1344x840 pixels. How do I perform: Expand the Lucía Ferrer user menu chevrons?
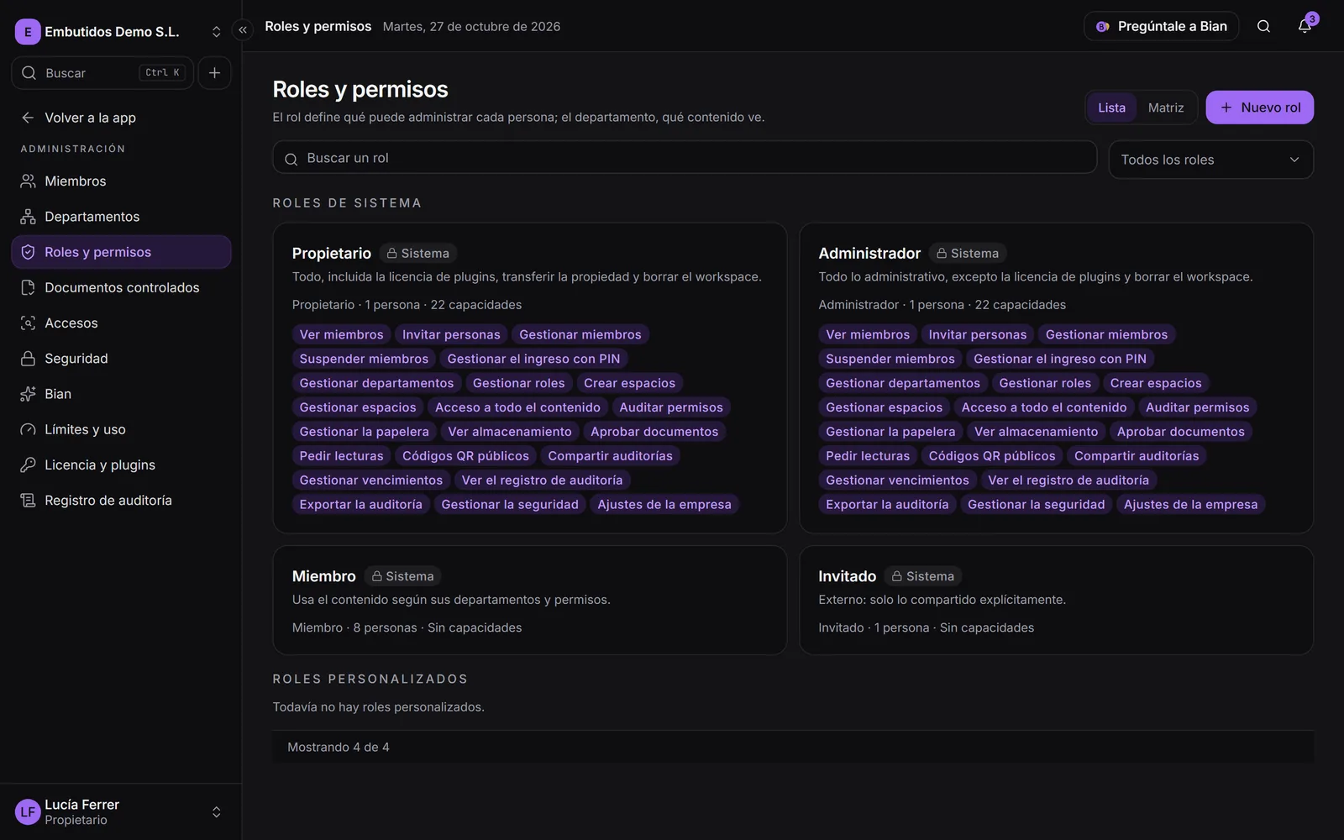click(216, 812)
